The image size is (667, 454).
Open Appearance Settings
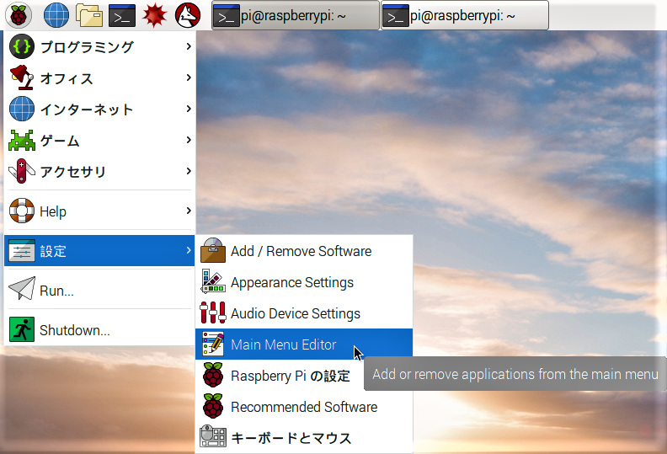304,281
